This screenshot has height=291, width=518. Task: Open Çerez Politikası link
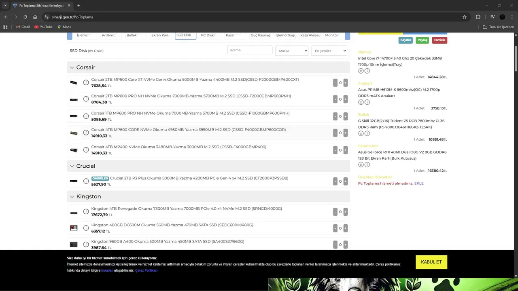coord(146,270)
